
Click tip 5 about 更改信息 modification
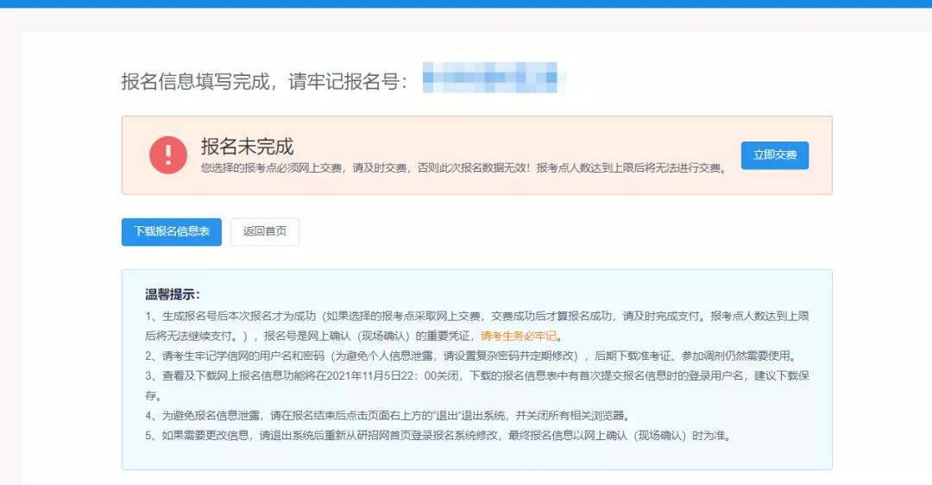click(438, 436)
